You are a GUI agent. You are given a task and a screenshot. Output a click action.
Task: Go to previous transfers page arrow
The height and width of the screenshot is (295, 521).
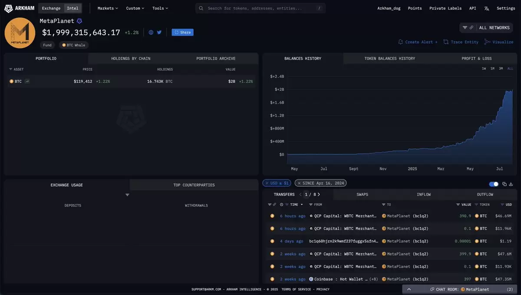[x=300, y=195]
